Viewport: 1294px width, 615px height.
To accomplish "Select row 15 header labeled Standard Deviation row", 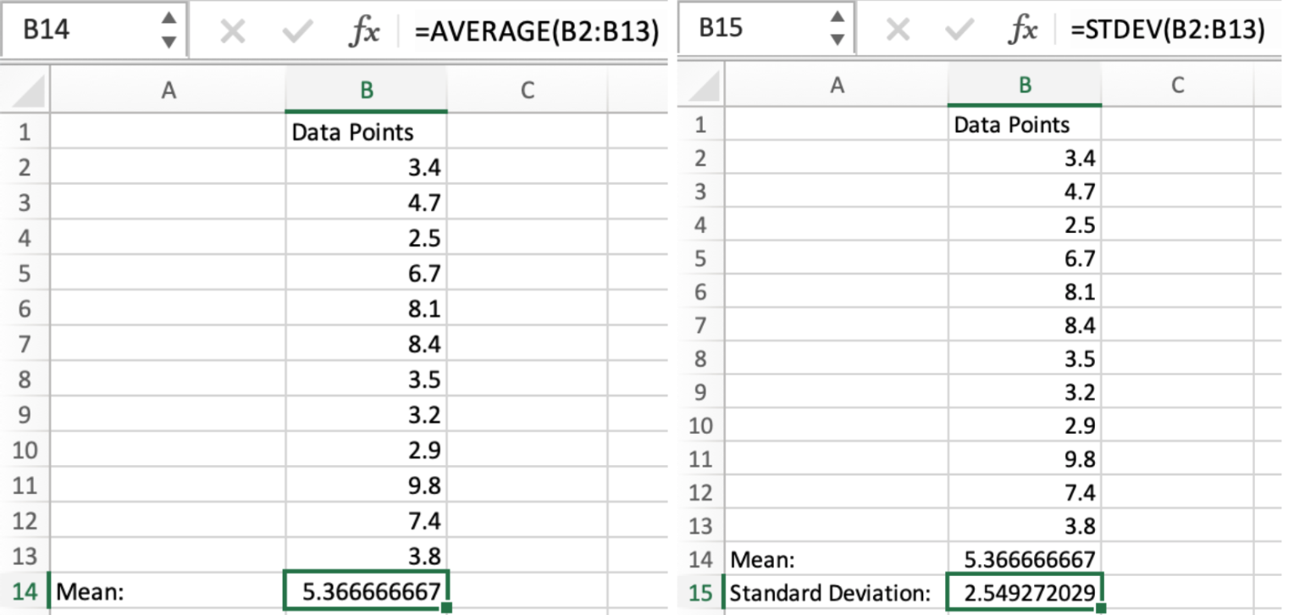I will [x=700, y=592].
